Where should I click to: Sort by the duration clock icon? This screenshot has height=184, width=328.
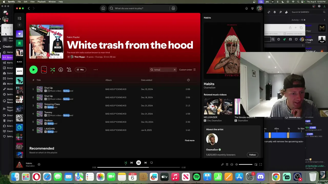[188, 80]
